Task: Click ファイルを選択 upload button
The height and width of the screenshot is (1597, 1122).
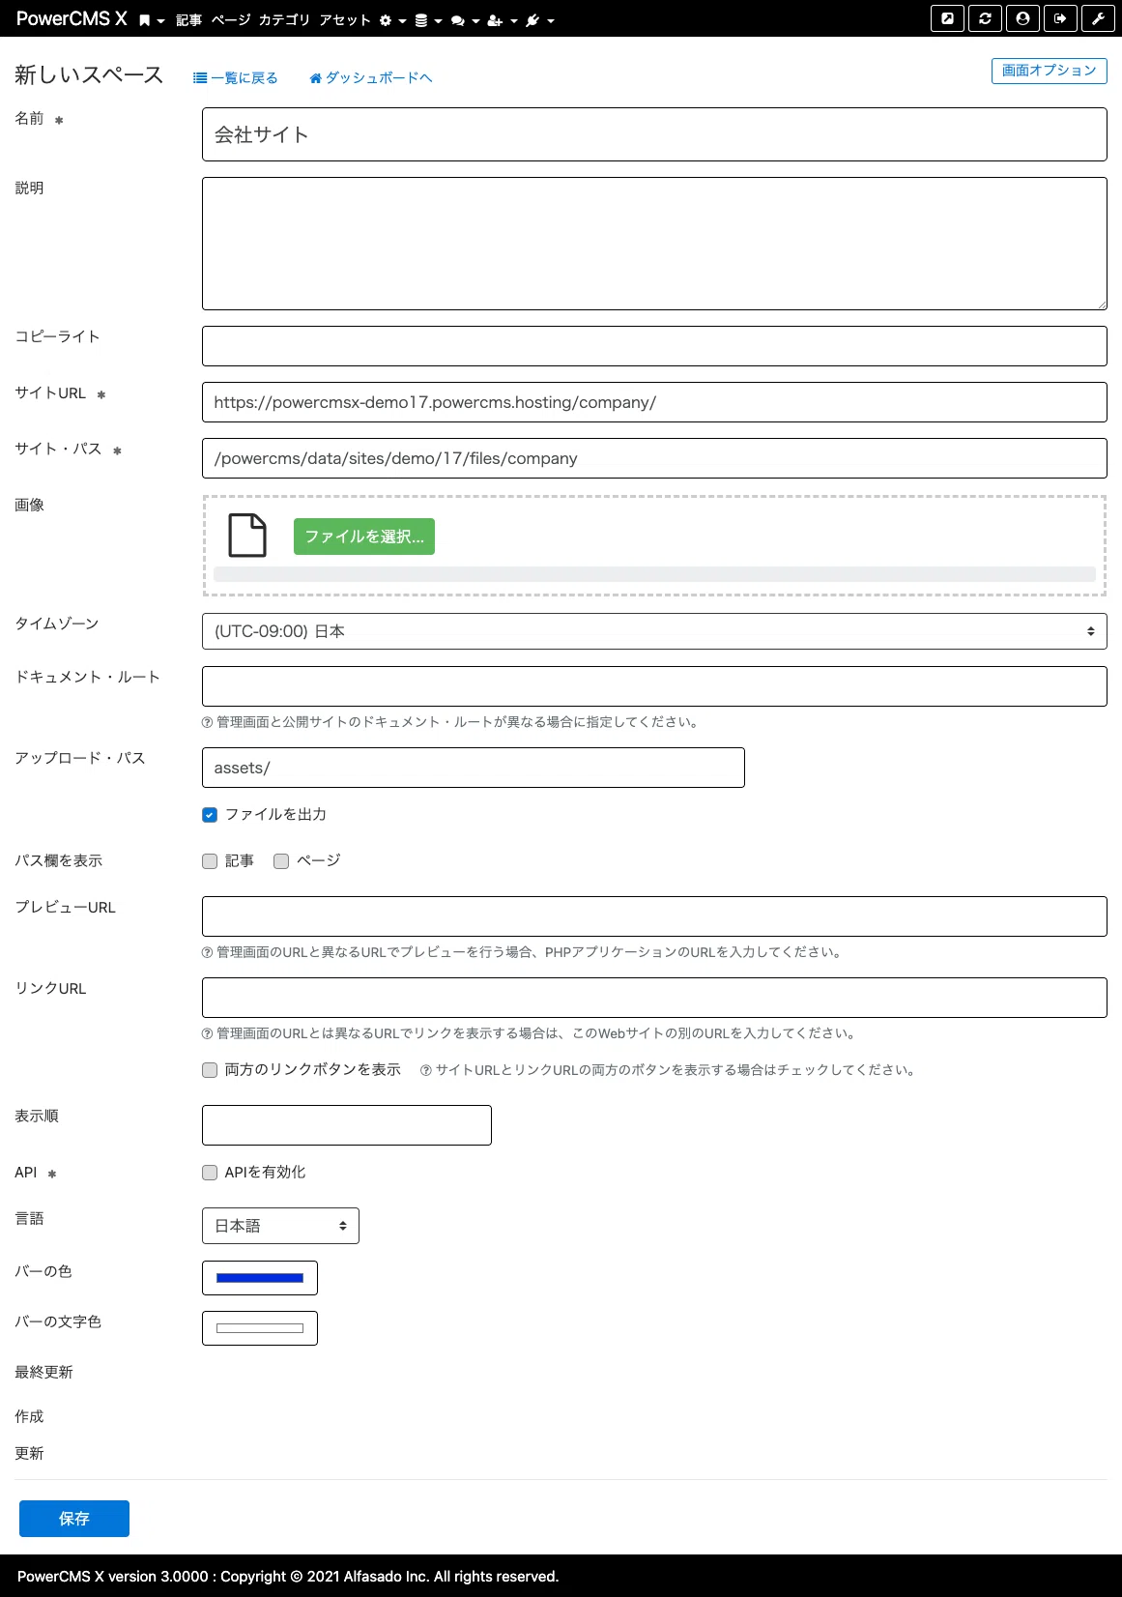Action: 364,537
